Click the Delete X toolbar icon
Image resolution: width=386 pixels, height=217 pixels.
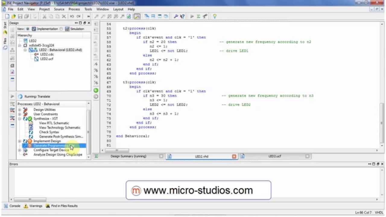64,16
